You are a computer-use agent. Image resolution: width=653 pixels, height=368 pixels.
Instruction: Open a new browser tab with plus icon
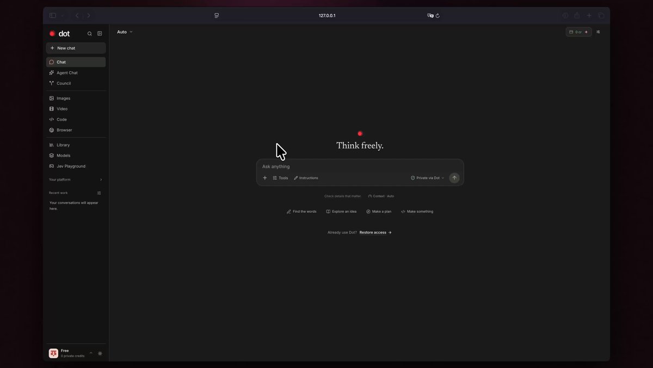pyautogui.click(x=589, y=16)
